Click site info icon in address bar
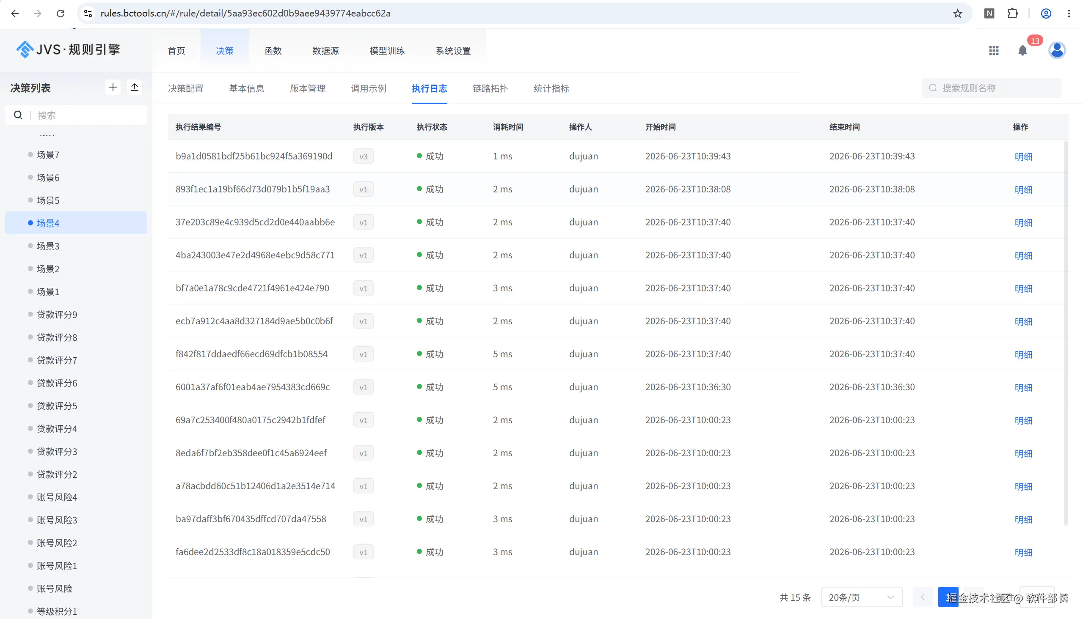This screenshot has width=1083, height=619. click(88, 13)
